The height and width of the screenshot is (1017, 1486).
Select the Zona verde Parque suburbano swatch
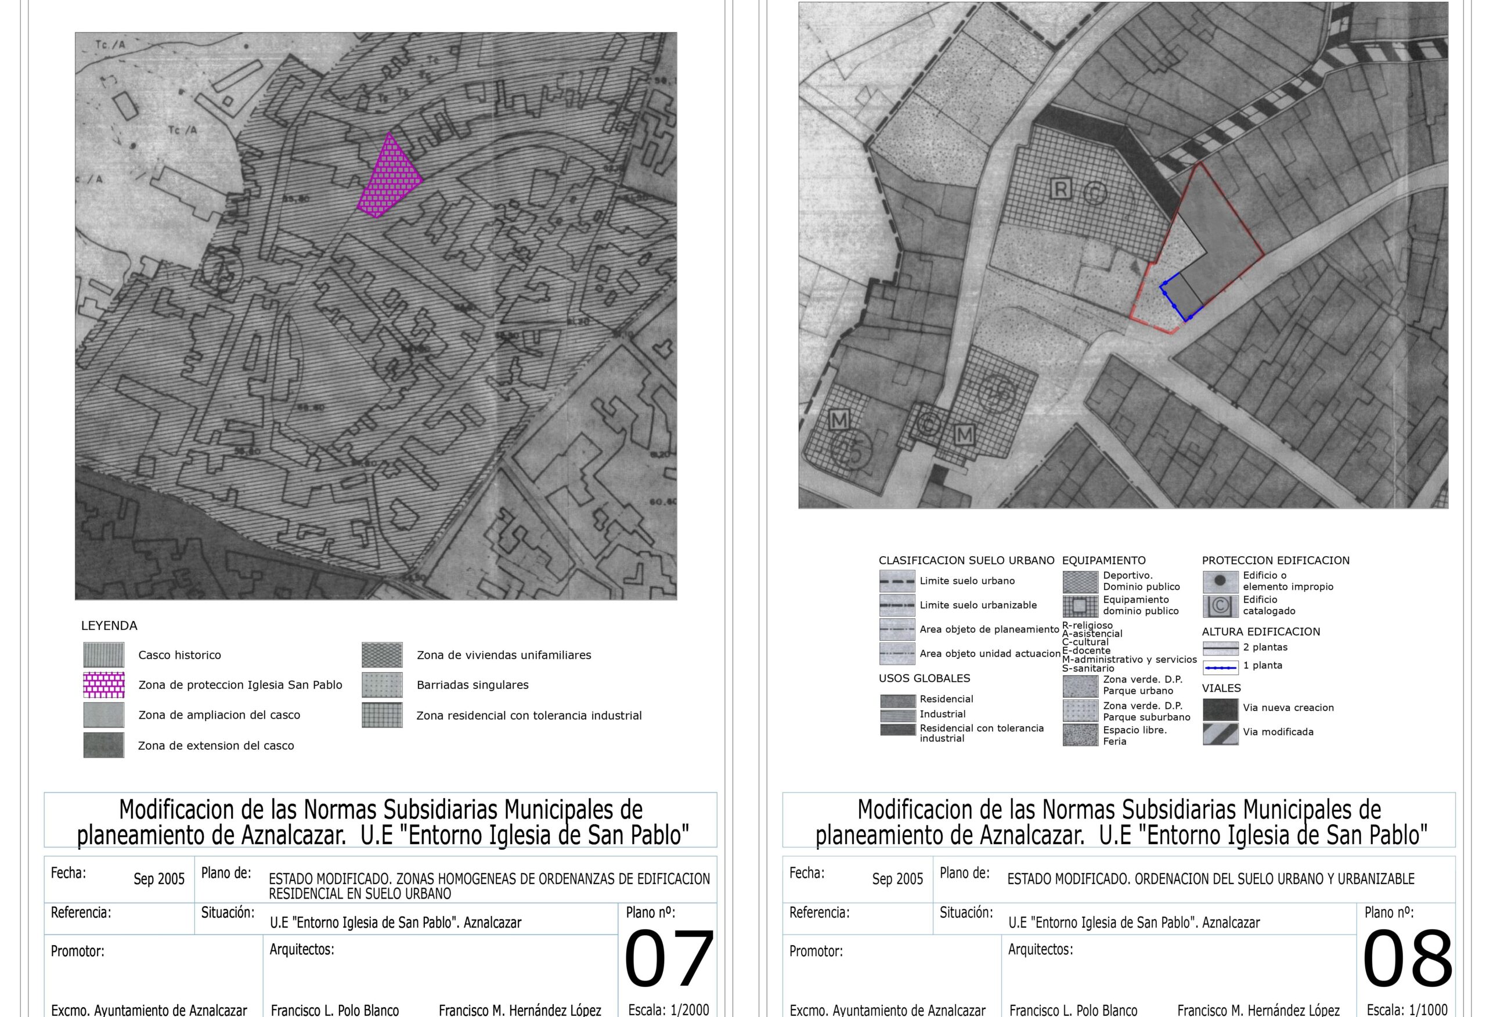point(1081,711)
